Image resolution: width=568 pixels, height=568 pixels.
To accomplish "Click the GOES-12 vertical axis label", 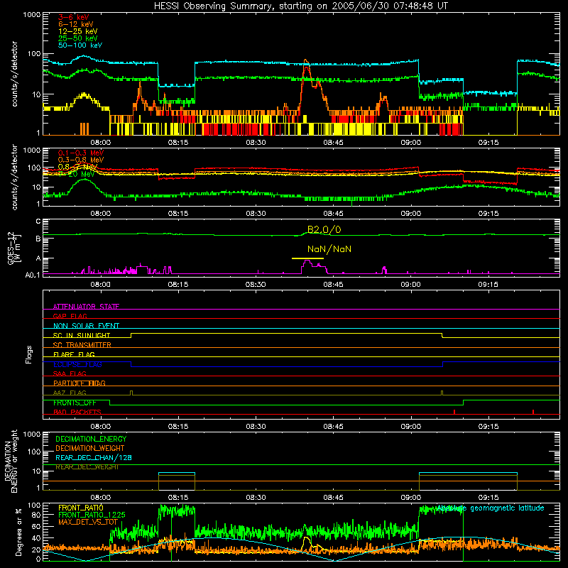I will pos(13,248).
